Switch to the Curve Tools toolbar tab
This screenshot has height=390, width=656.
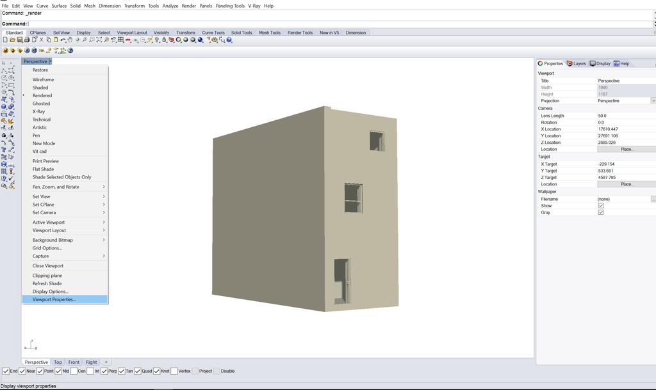tap(213, 33)
